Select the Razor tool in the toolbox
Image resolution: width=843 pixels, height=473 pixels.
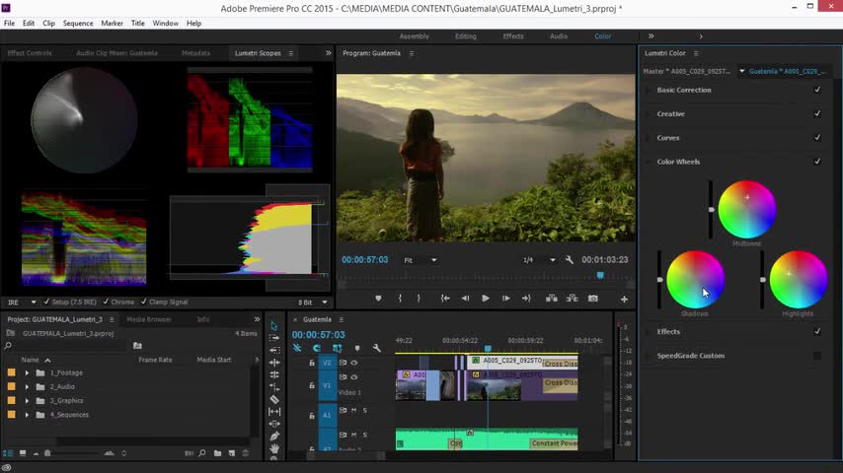274,399
